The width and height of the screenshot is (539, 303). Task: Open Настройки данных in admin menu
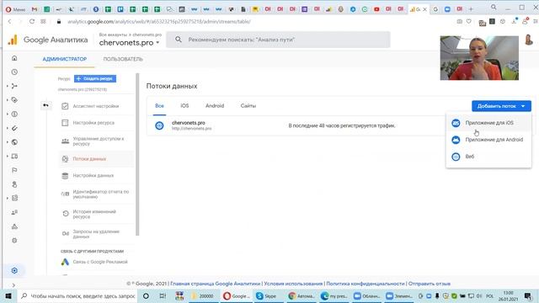point(97,176)
